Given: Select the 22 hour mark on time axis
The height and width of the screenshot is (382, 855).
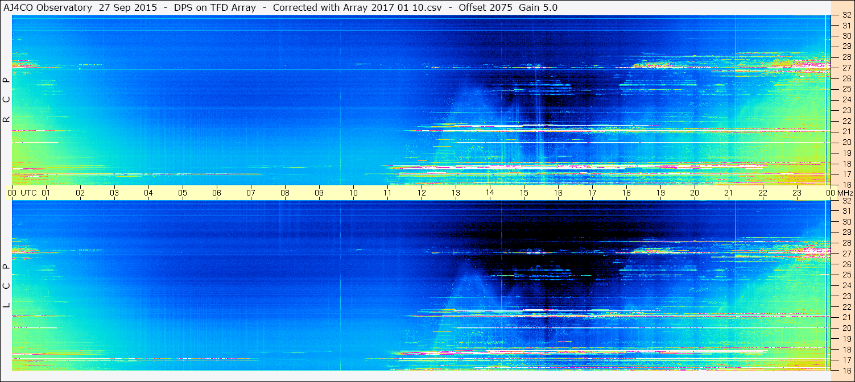Looking at the screenshot, I should point(763,193).
